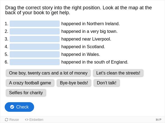Select 'One boy, twenty cars and a lot of money'
The height and width of the screenshot is (123, 165).
pyautogui.click(x=48, y=73)
